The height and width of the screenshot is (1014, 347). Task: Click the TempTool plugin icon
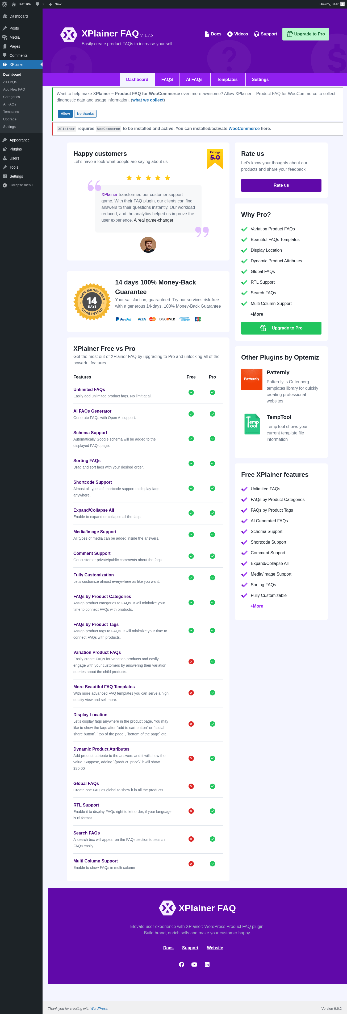click(x=252, y=424)
